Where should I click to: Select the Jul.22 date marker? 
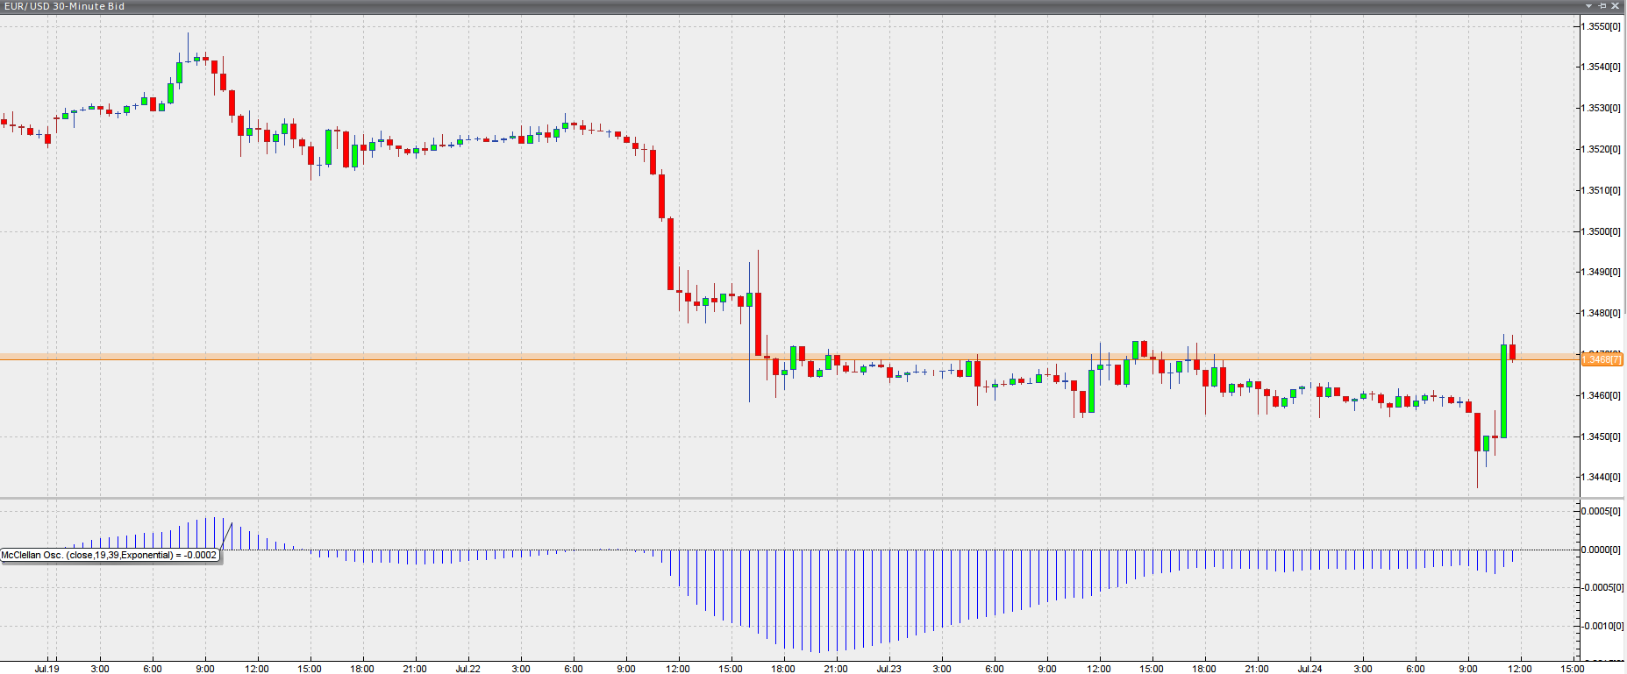468,669
